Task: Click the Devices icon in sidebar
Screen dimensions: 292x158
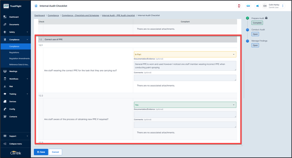Action: [x=5, y=102]
